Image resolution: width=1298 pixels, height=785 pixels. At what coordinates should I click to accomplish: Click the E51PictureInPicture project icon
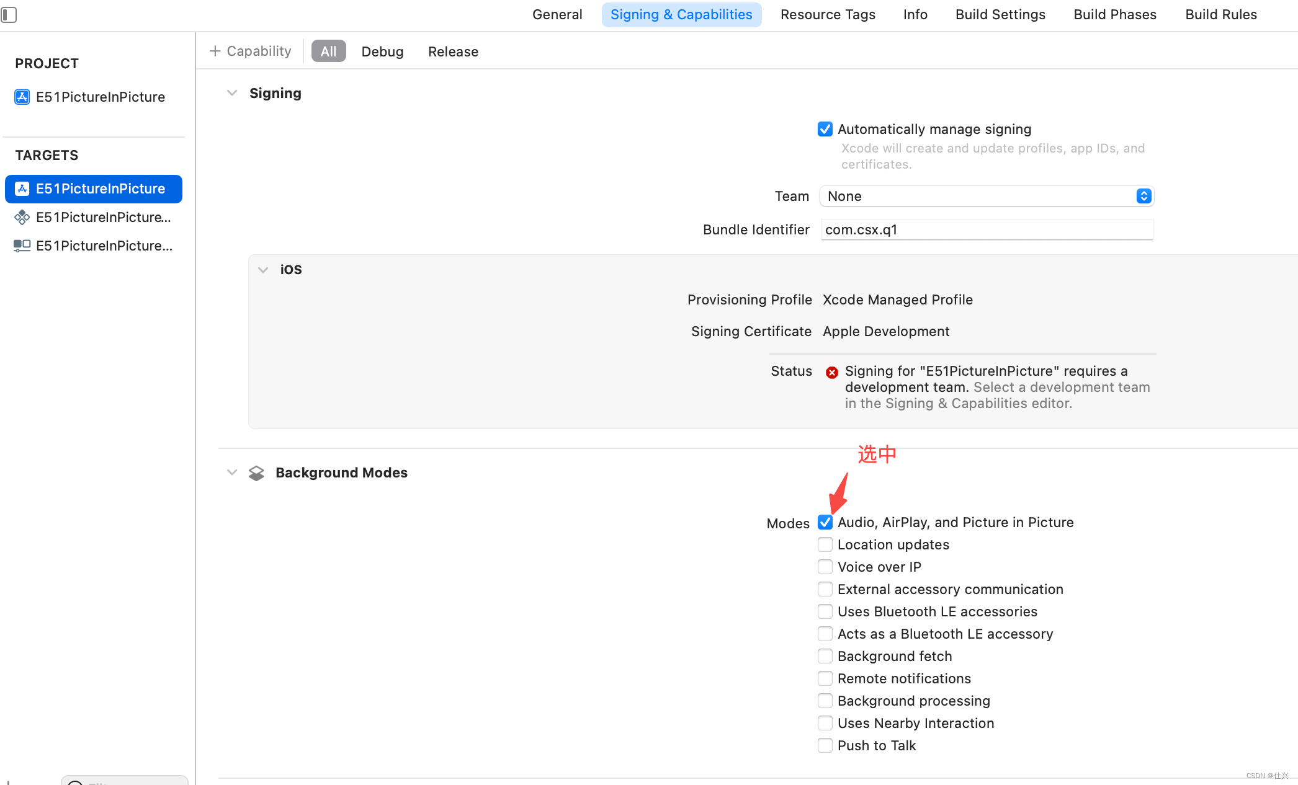22,97
